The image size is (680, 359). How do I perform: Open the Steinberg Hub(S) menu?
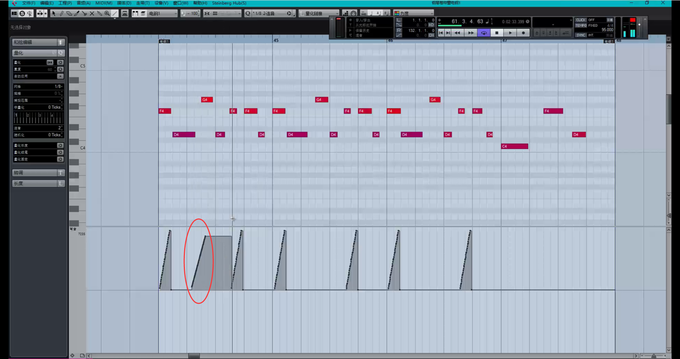[x=229, y=3]
